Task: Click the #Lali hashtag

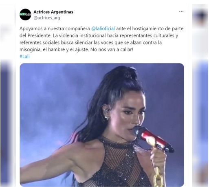Action: point(24,56)
